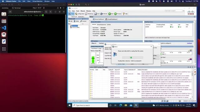The height and width of the screenshot is (112, 200).
Task: Open the Mail app from Windows taskbar
Action: [x=131, y=105]
